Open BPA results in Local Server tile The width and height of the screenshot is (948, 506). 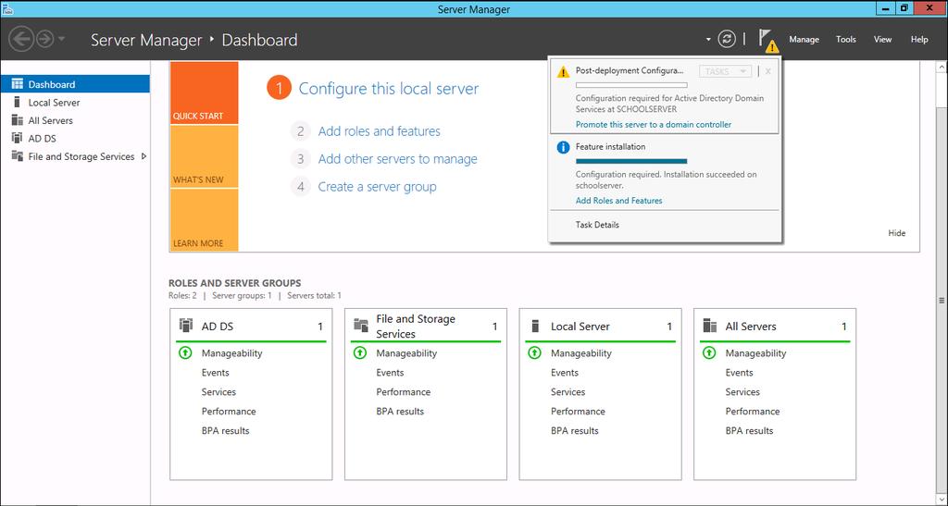coord(574,430)
